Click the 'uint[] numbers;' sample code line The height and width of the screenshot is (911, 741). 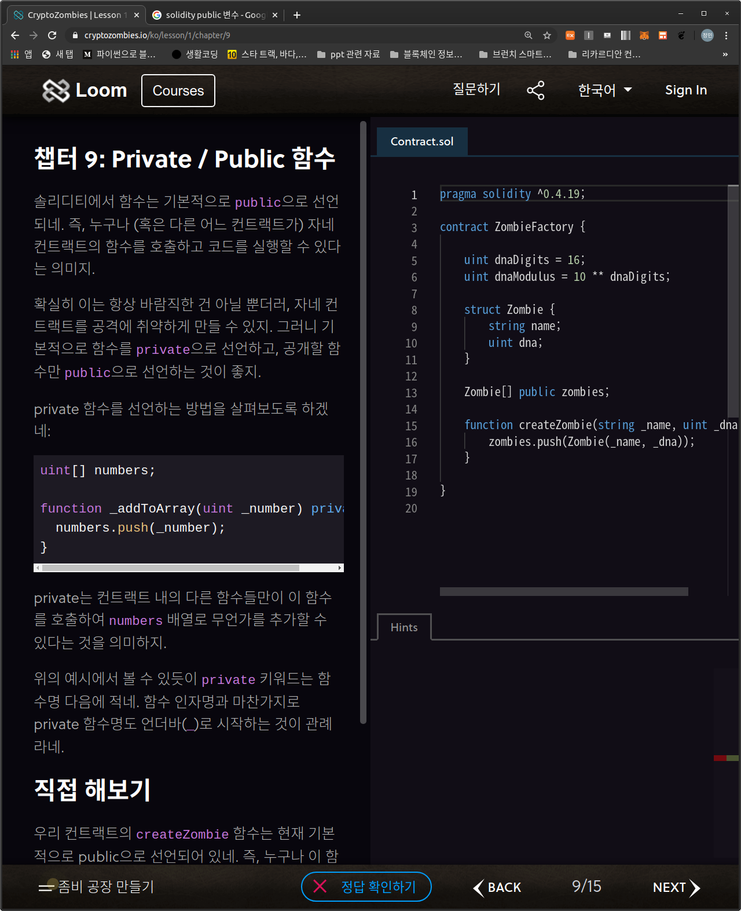[98, 470]
